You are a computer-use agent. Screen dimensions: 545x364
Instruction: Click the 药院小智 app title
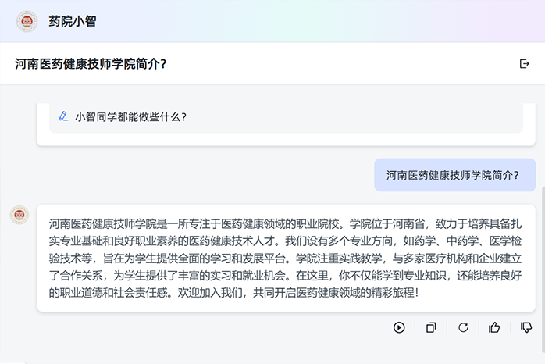point(73,22)
